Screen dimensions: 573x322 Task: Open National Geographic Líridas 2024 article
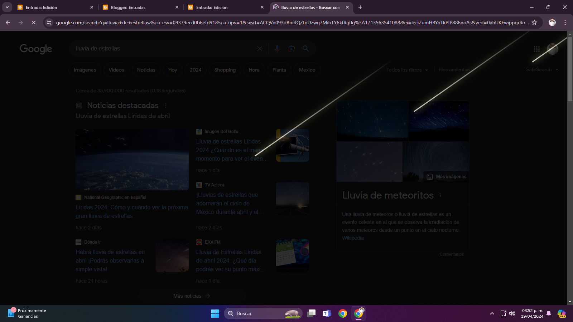point(132,212)
